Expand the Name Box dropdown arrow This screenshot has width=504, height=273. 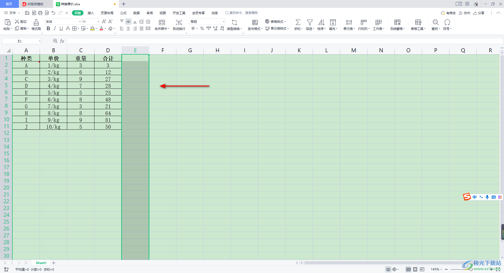(x=40, y=41)
